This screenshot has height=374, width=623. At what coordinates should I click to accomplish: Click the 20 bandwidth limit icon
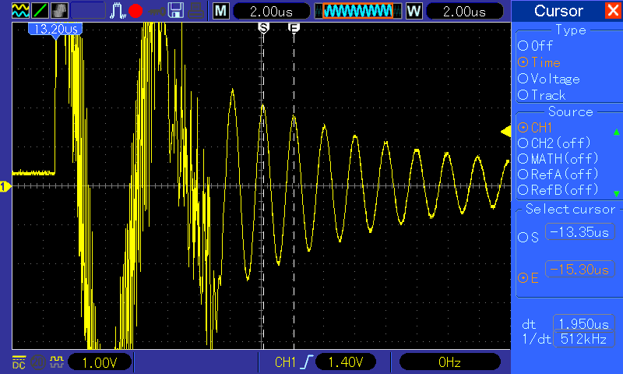coord(37,362)
